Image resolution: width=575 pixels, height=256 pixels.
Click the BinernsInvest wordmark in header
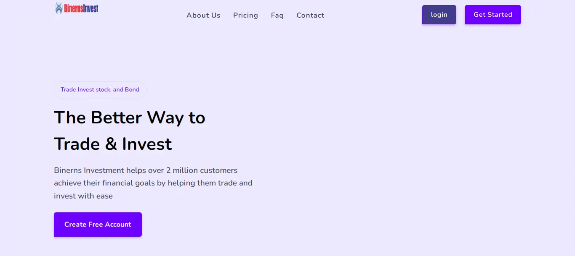click(x=81, y=8)
